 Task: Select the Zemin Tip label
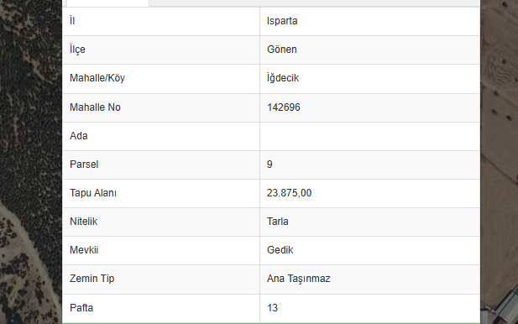(92, 279)
